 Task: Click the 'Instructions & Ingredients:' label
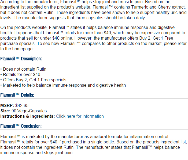click(28, 116)
